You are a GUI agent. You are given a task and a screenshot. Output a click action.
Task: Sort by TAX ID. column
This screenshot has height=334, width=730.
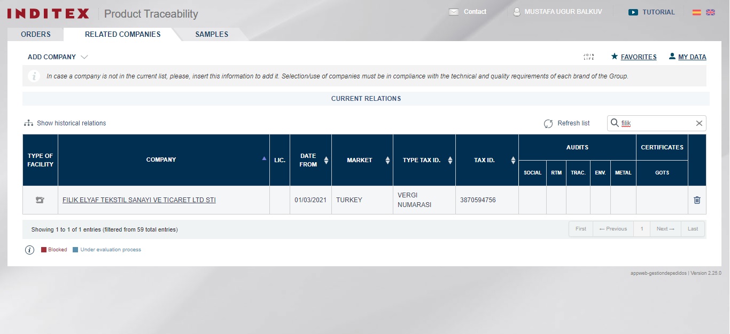click(x=513, y=160)
